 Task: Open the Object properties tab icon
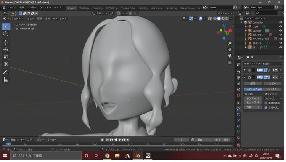(x=238, y=103)
